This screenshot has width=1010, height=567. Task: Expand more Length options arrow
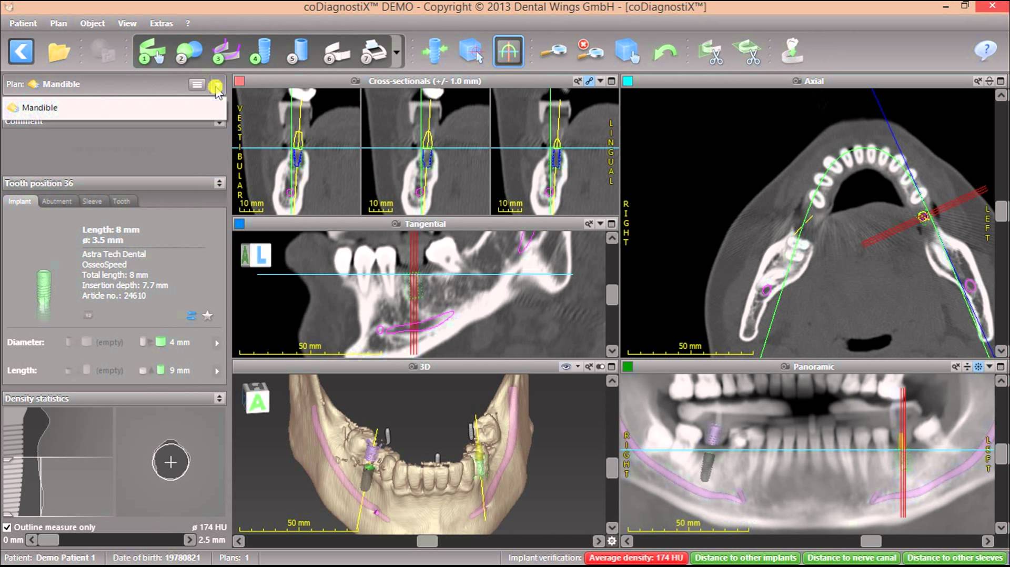click(217, 371)
